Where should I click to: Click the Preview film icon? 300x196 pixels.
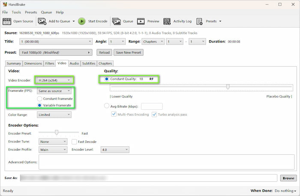click(141, 21)
